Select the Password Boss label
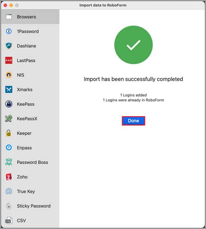This screenshot has width=206, height=229. pos(33,162)
